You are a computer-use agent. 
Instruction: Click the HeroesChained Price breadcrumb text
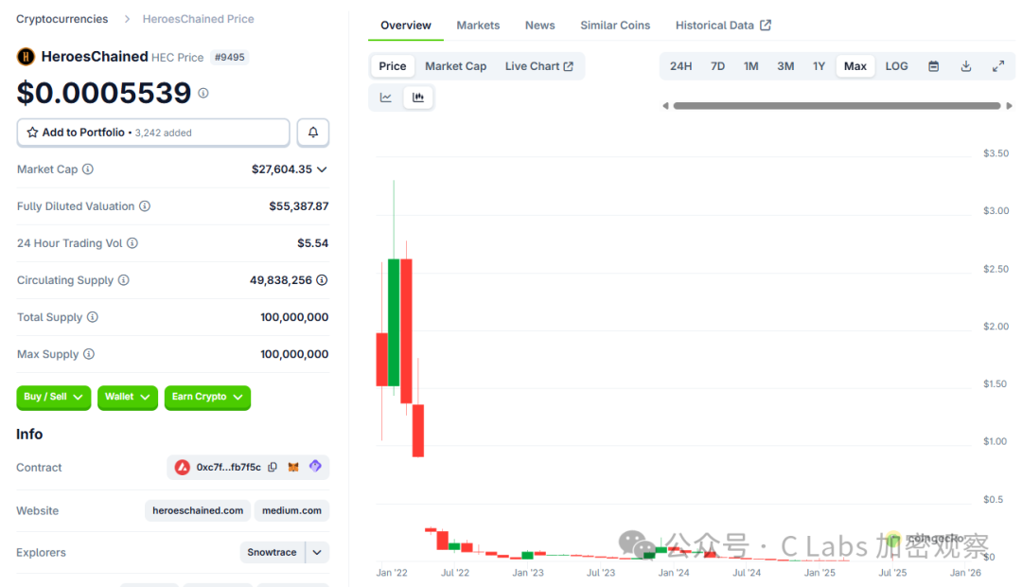(198, 19)
